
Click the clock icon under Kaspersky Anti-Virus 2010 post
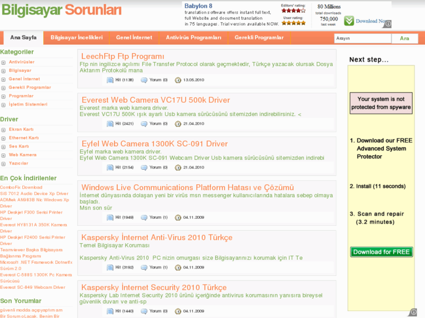[x=178, y=267]
